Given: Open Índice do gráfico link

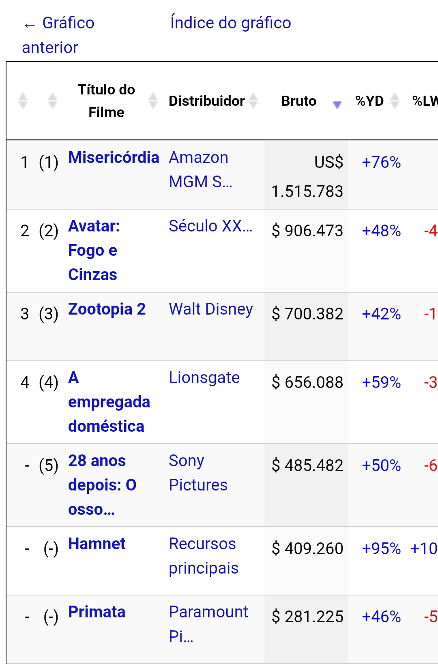Looking at the screenshot, I should [x=230, y=23].
